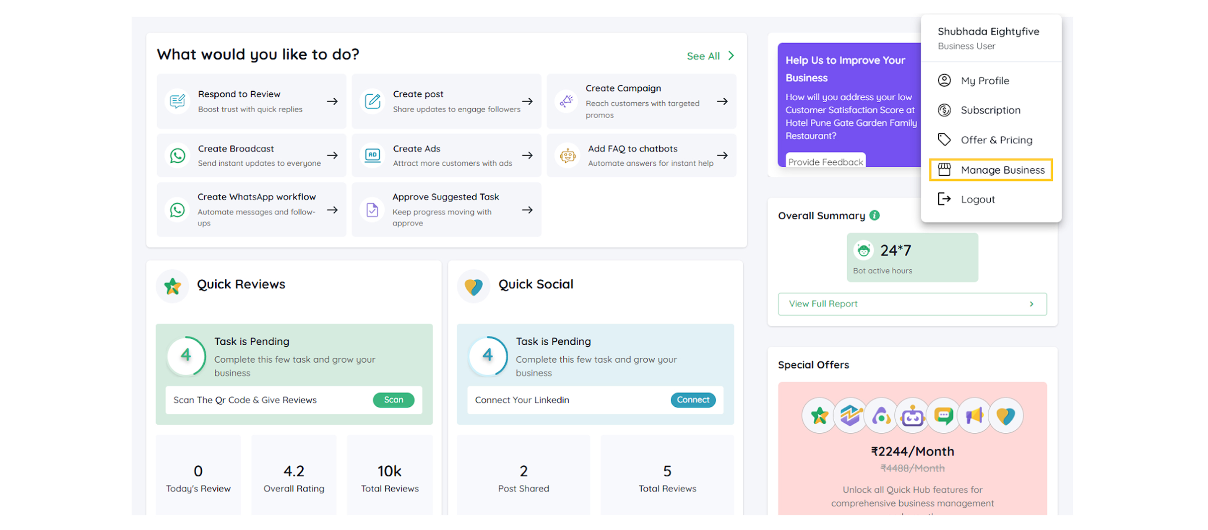The image size is (1208, 530).
Task: Open My Profile menu entry
Action: pyautogui.click(x=984, y=81)
